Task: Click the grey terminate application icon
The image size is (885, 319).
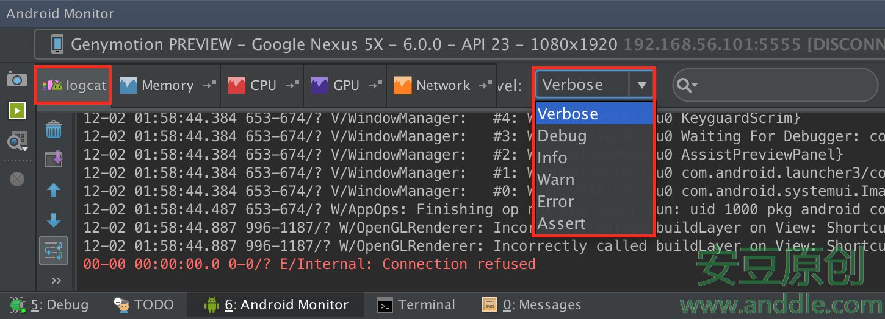Action: point(17,178)
